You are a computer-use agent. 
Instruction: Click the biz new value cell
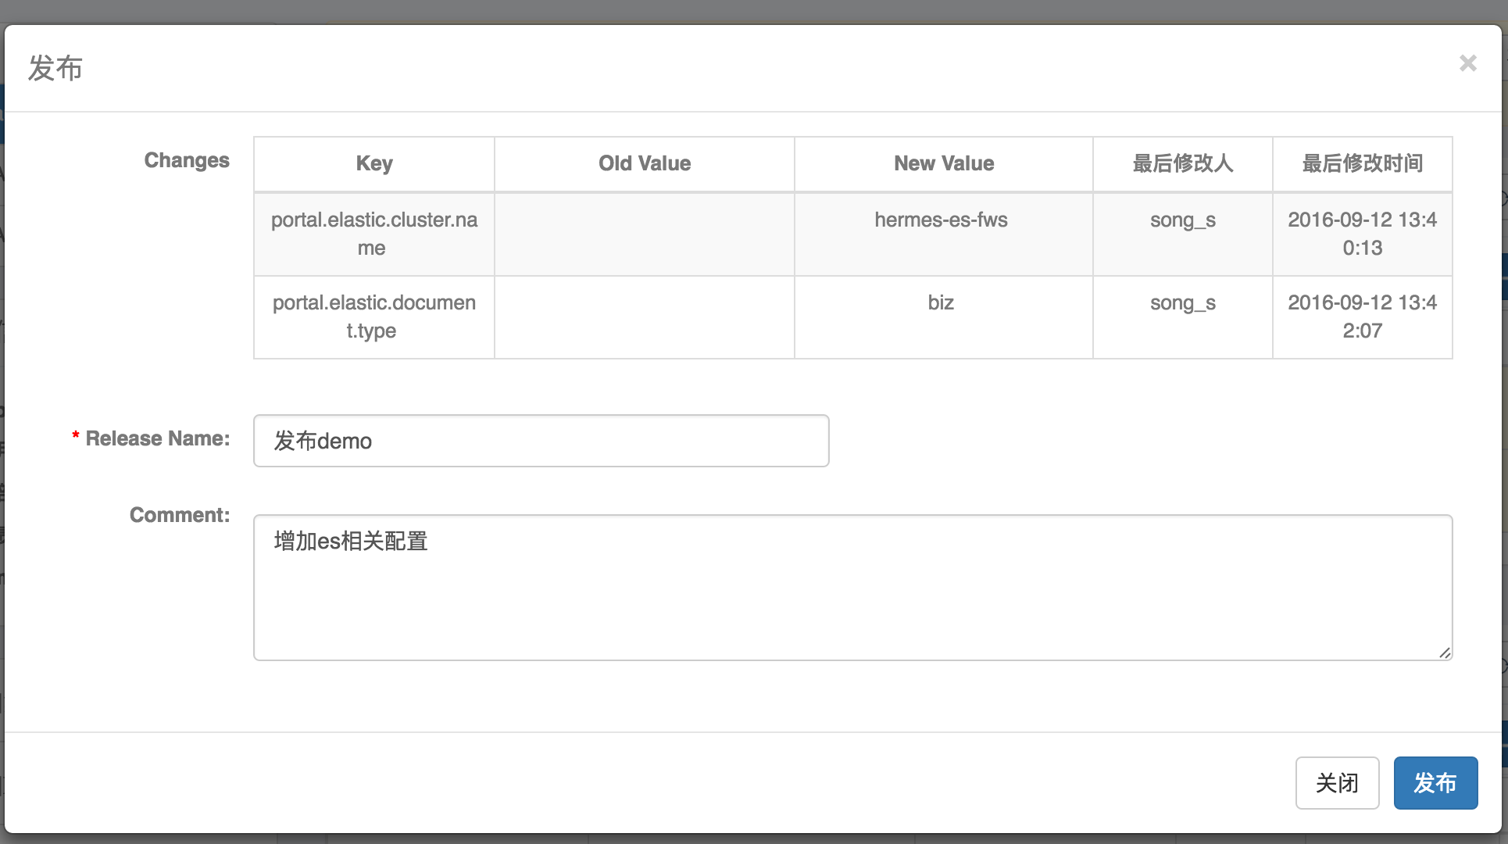pos(942,302)
